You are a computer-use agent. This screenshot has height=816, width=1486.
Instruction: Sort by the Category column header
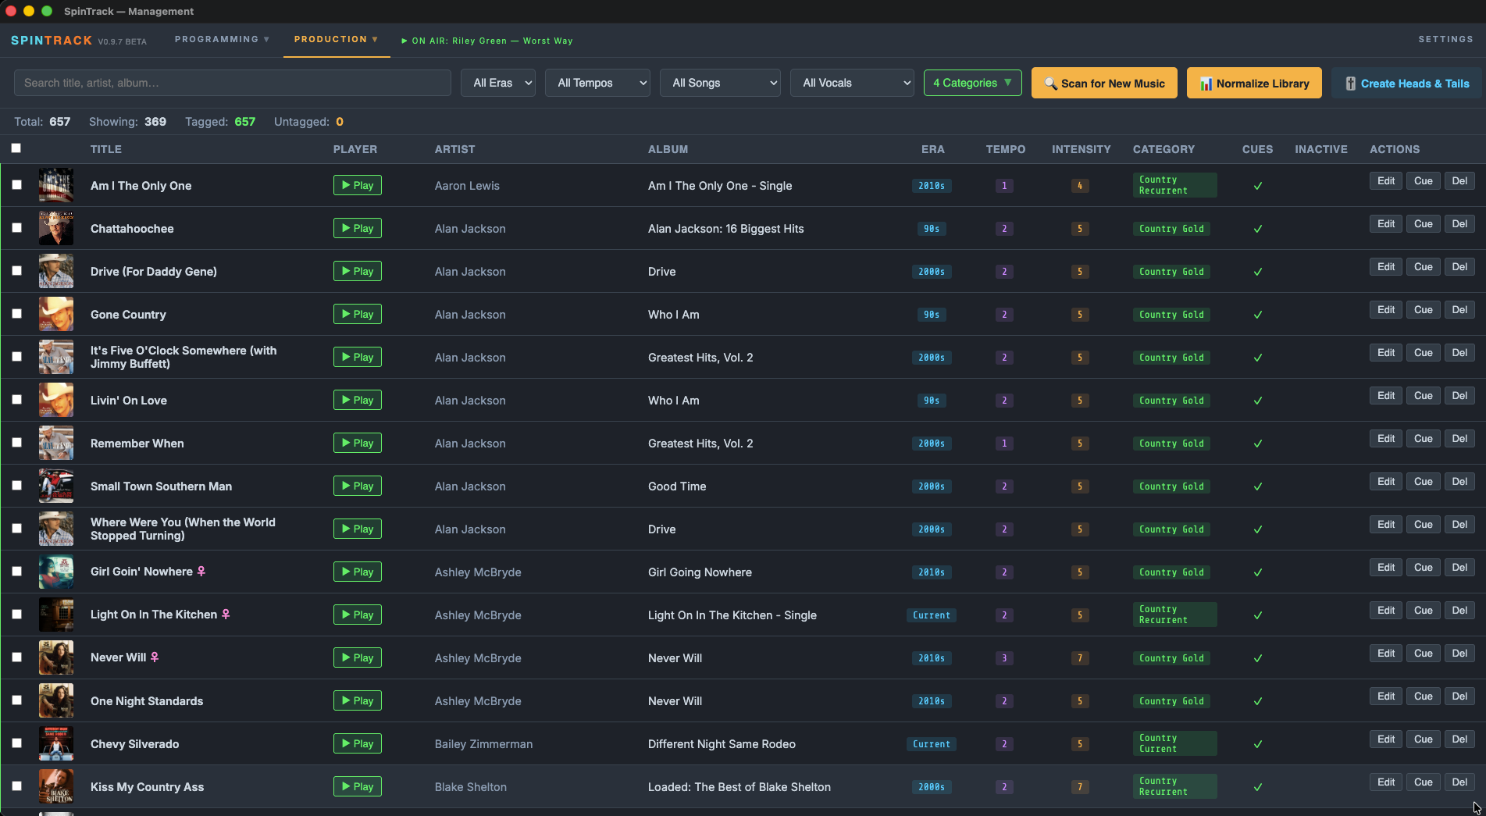pyautogui.click(x=1163, y=149)
